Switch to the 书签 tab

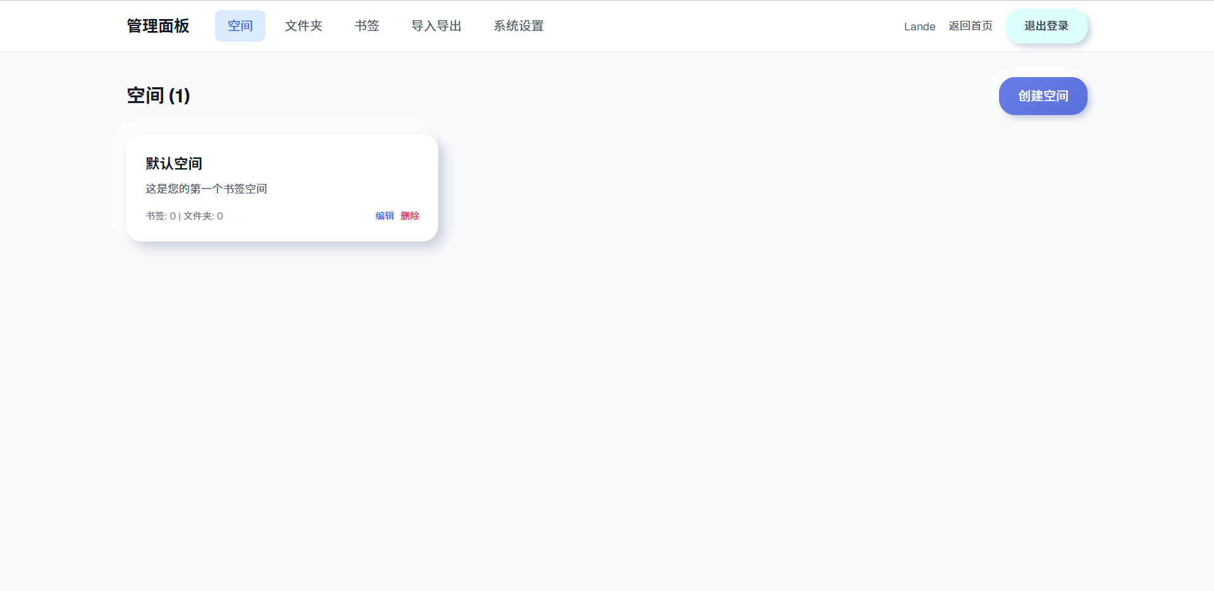tap(367, 26)
